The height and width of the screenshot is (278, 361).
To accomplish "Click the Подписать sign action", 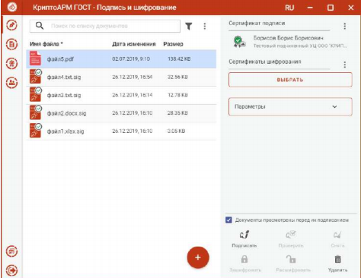I will (244, 239).
